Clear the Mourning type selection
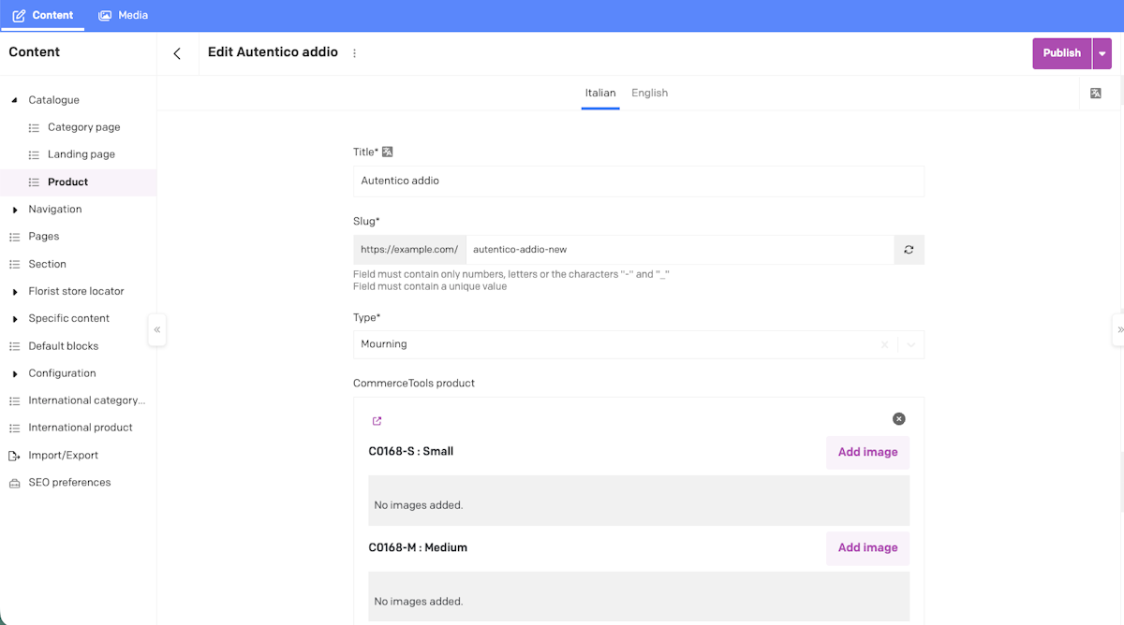1124x625 pixels. pyautogui.click(x=884, y=344)
